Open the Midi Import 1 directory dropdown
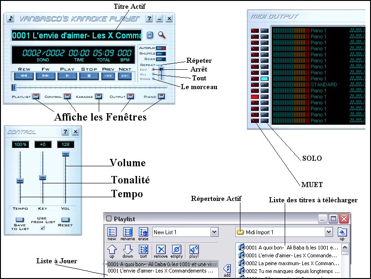The height and width of the screenshot is (279, 371). (x=329, y=232)
